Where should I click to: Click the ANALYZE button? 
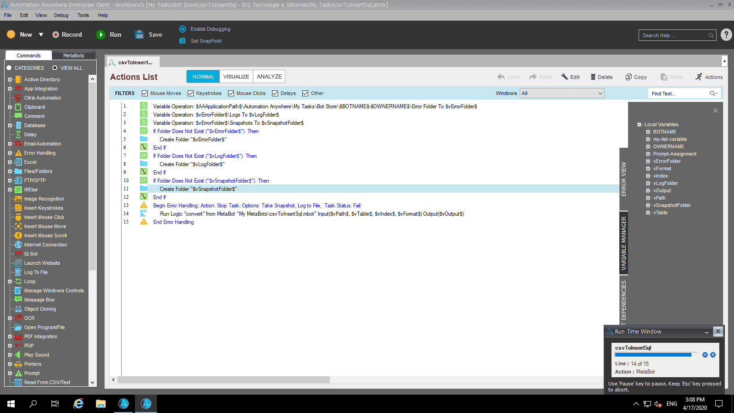point(269,77)
